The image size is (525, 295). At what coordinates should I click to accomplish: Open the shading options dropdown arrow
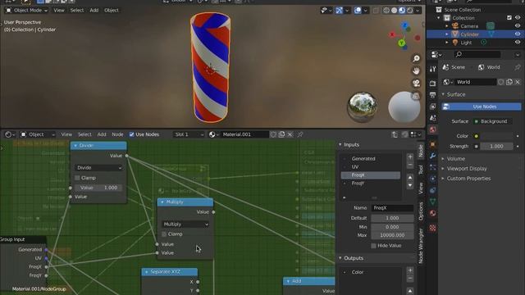418,11
